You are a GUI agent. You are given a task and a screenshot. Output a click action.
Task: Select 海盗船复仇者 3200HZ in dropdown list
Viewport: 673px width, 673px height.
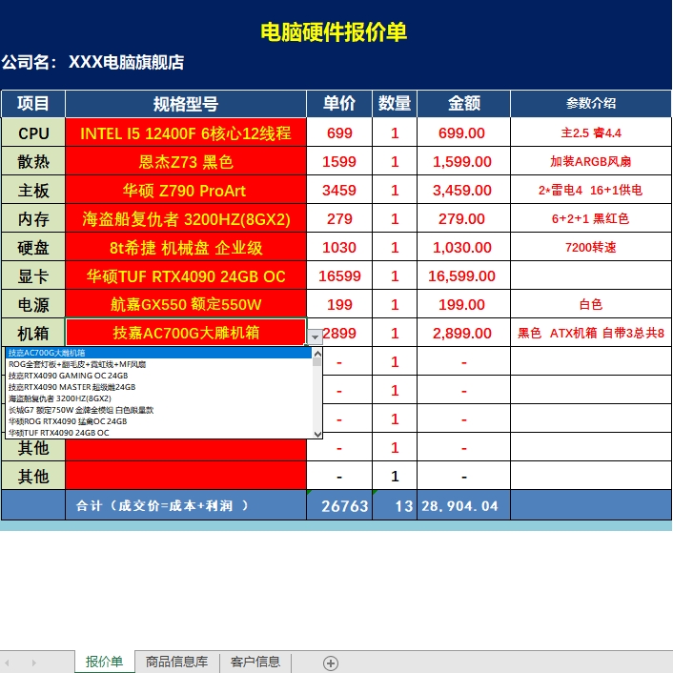[x=159, y=398]
